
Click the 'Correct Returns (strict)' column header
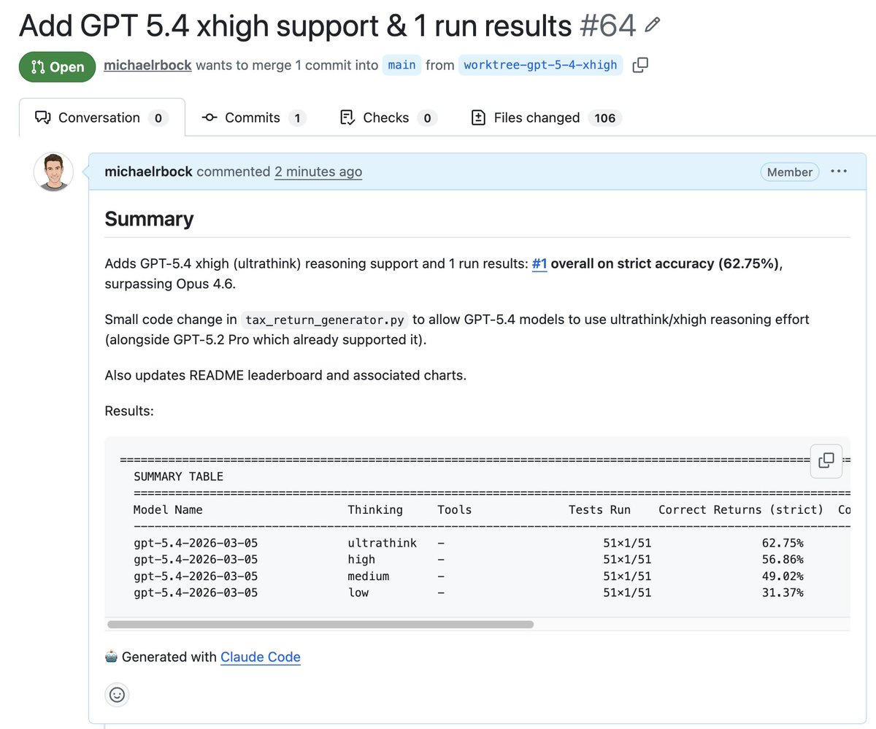(741, 509)
